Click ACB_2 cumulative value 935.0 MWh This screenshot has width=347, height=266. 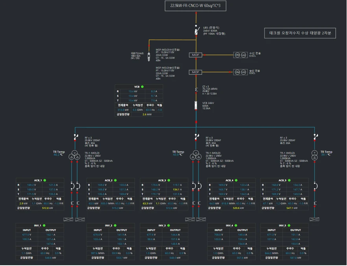107,203
